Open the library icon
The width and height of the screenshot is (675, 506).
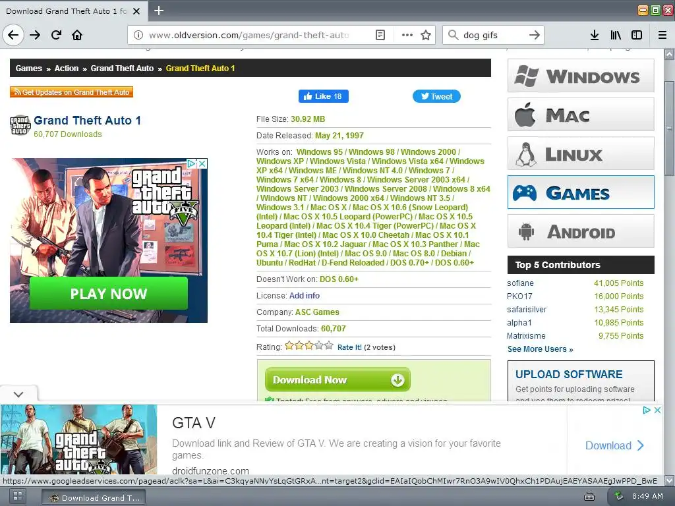(x=616, y=35)
